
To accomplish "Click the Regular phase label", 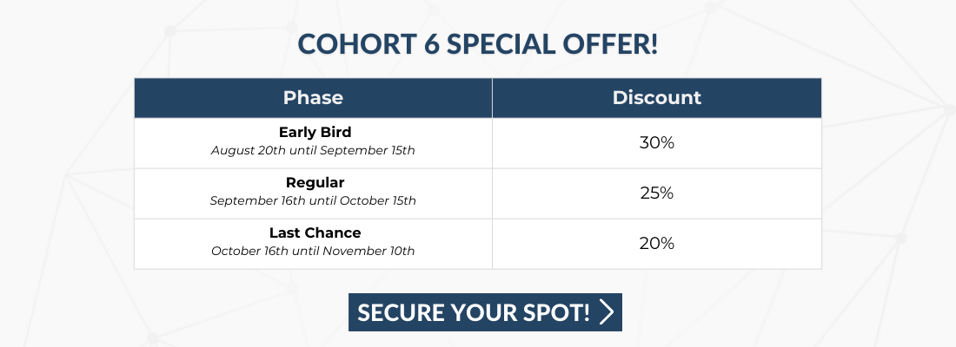I will 315,183.
